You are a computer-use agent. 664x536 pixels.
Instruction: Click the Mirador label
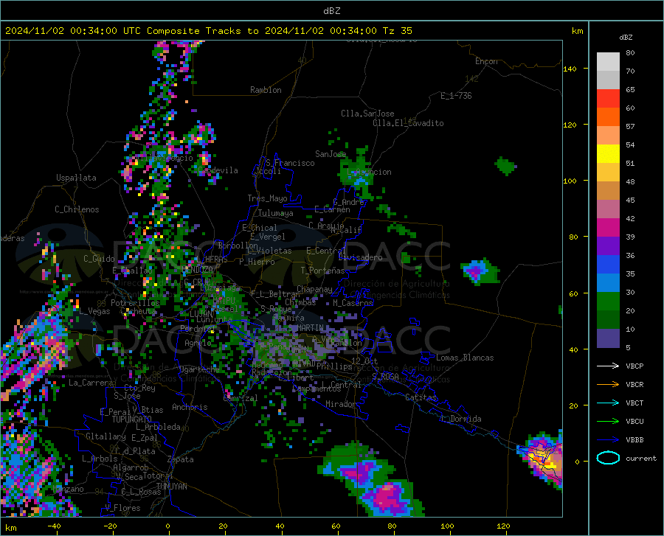341,404
